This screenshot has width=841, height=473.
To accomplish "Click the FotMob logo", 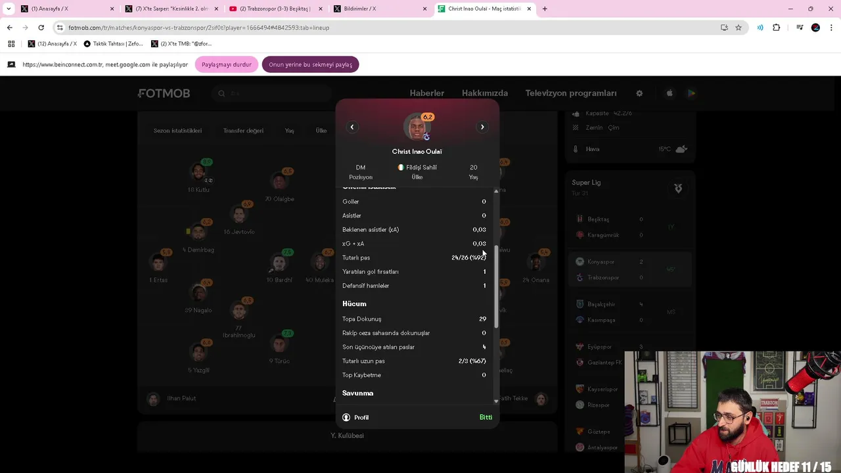I will point(164,93).
